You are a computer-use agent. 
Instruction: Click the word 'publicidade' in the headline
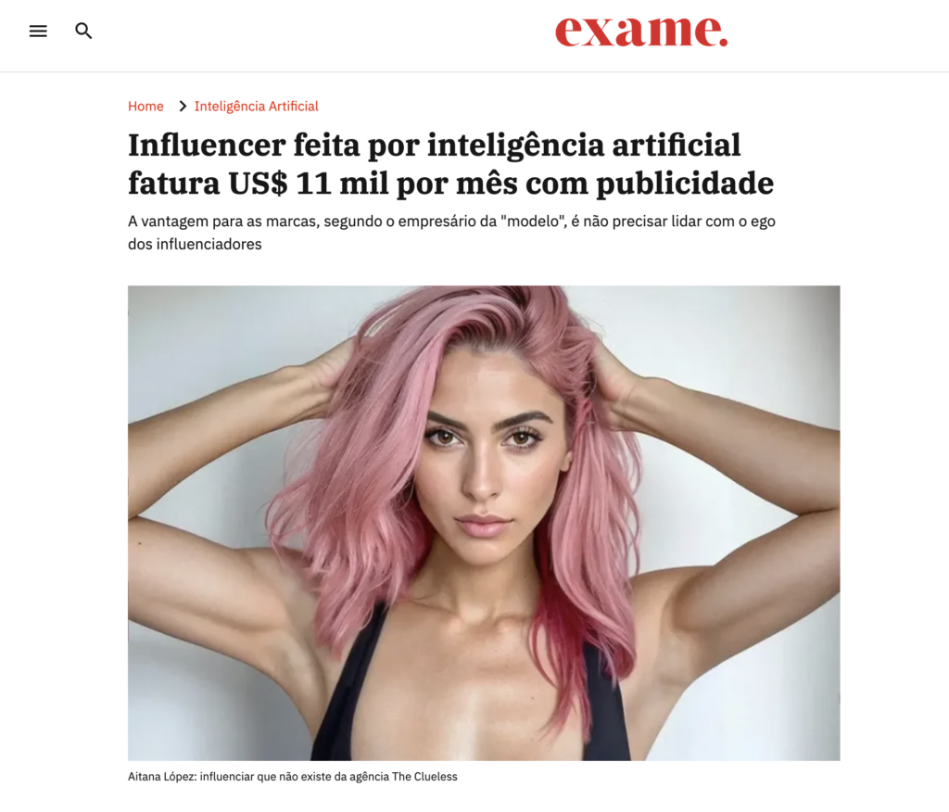tap(685, 184)
